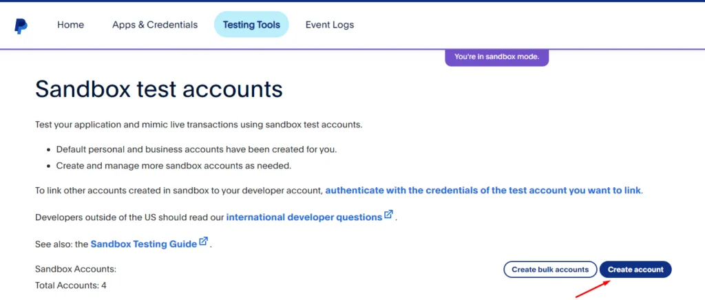Click the PayPal logo icon
The width and height of the screenshot is (705, 300).
point(21,26)
